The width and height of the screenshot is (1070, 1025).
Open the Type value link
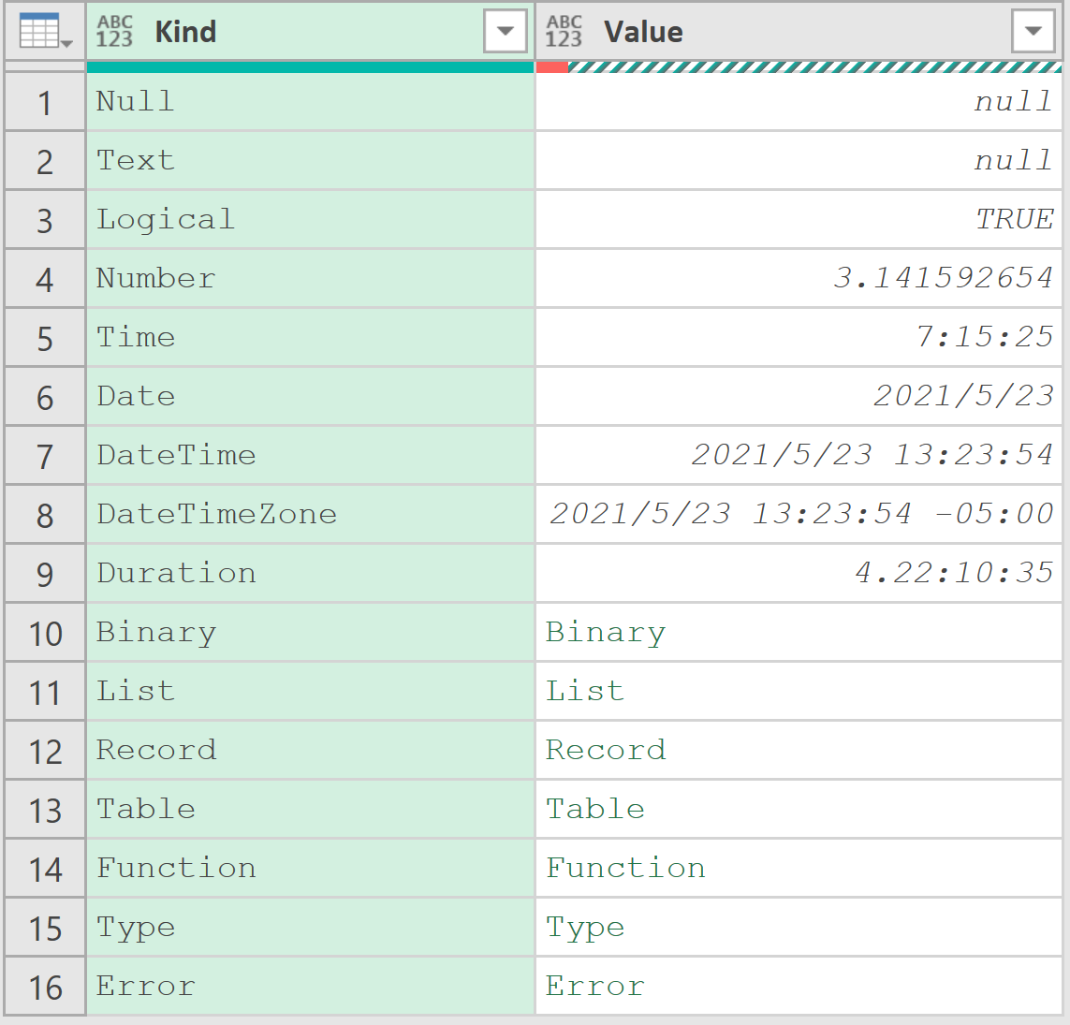click(x=585, y=928)
